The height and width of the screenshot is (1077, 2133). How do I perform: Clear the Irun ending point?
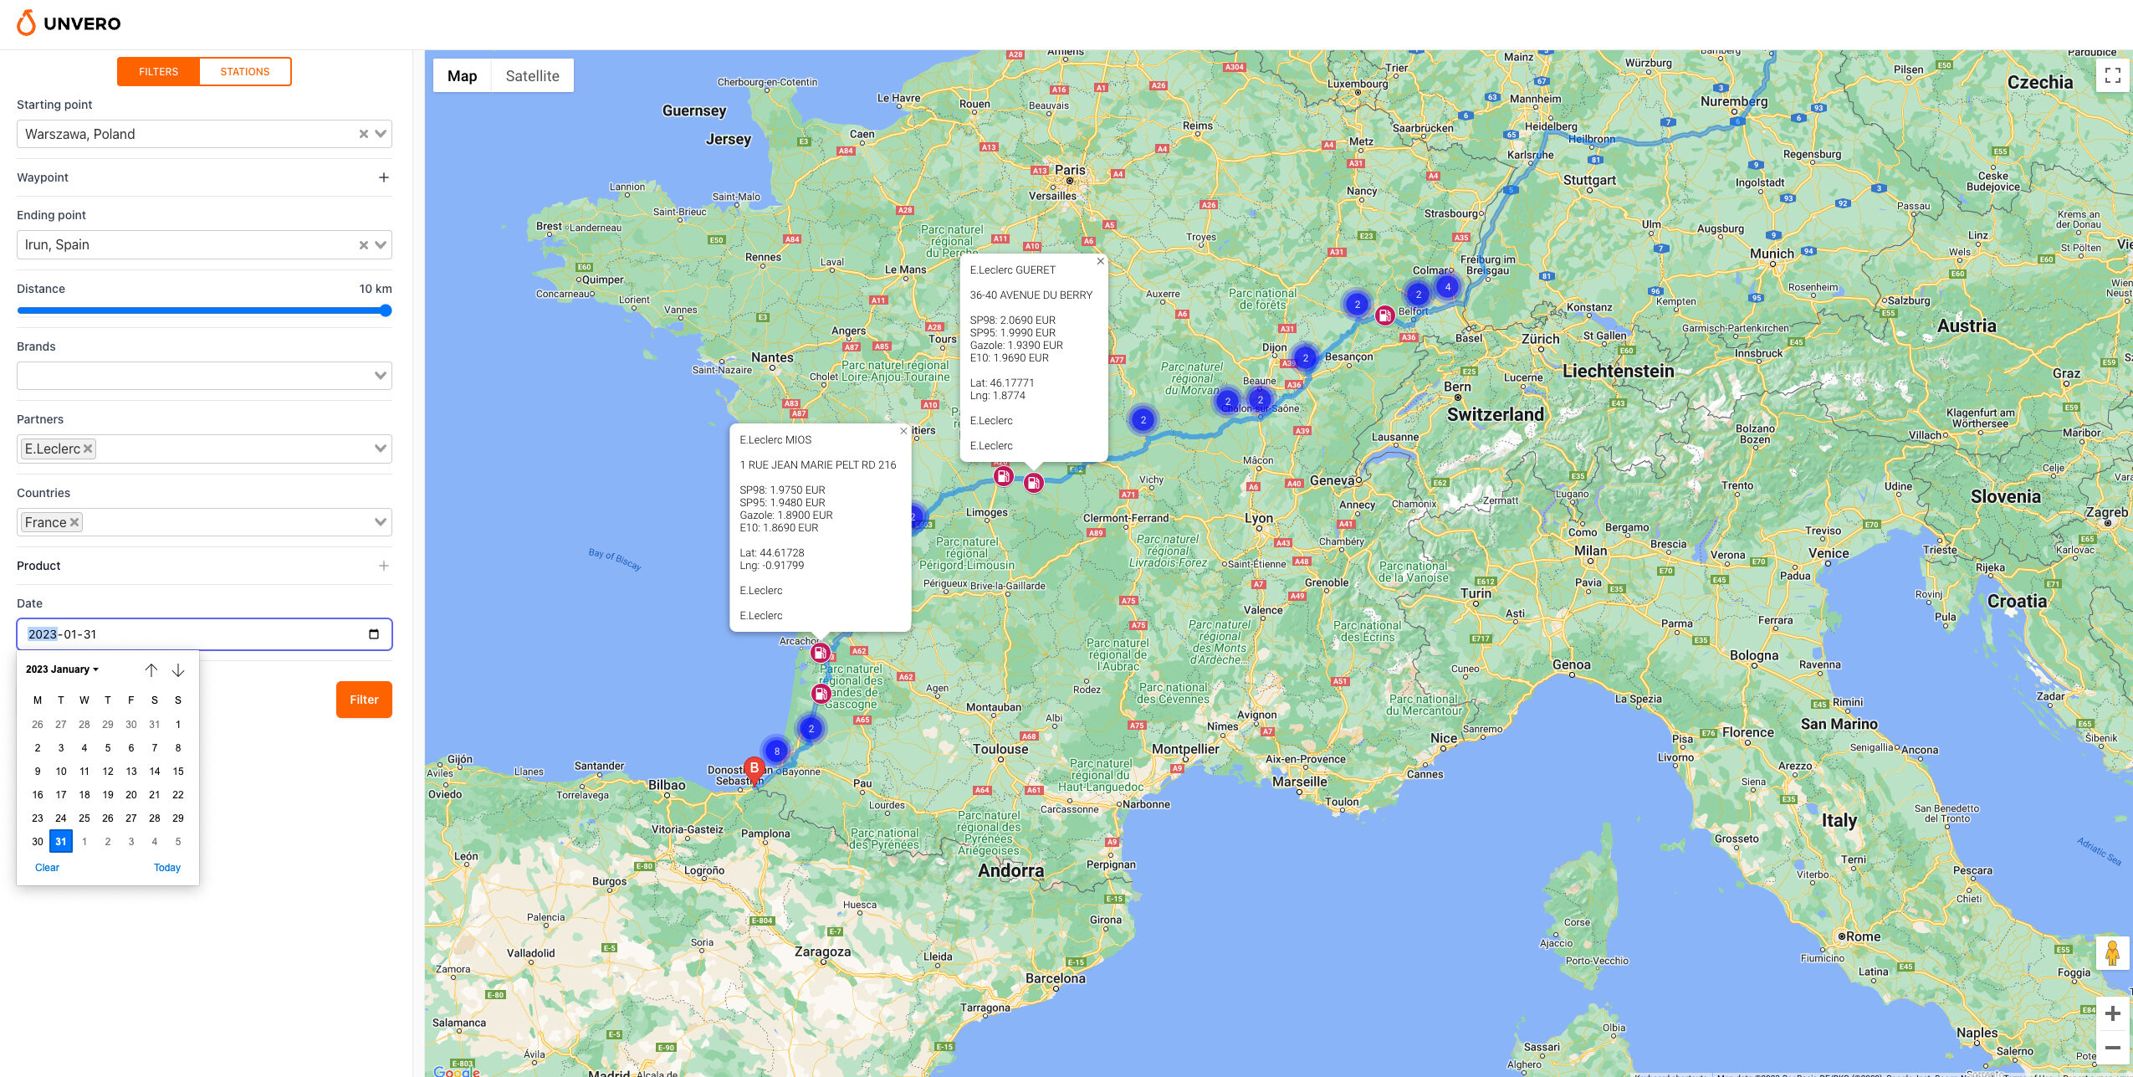[x=364, y=245]
